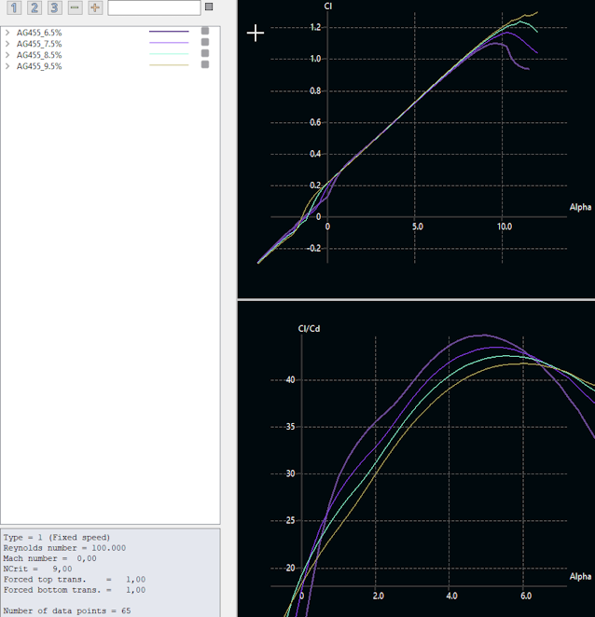The image size is (595, 617).
Task: Click the Alpha axis label on top graph
Action: 580,207
